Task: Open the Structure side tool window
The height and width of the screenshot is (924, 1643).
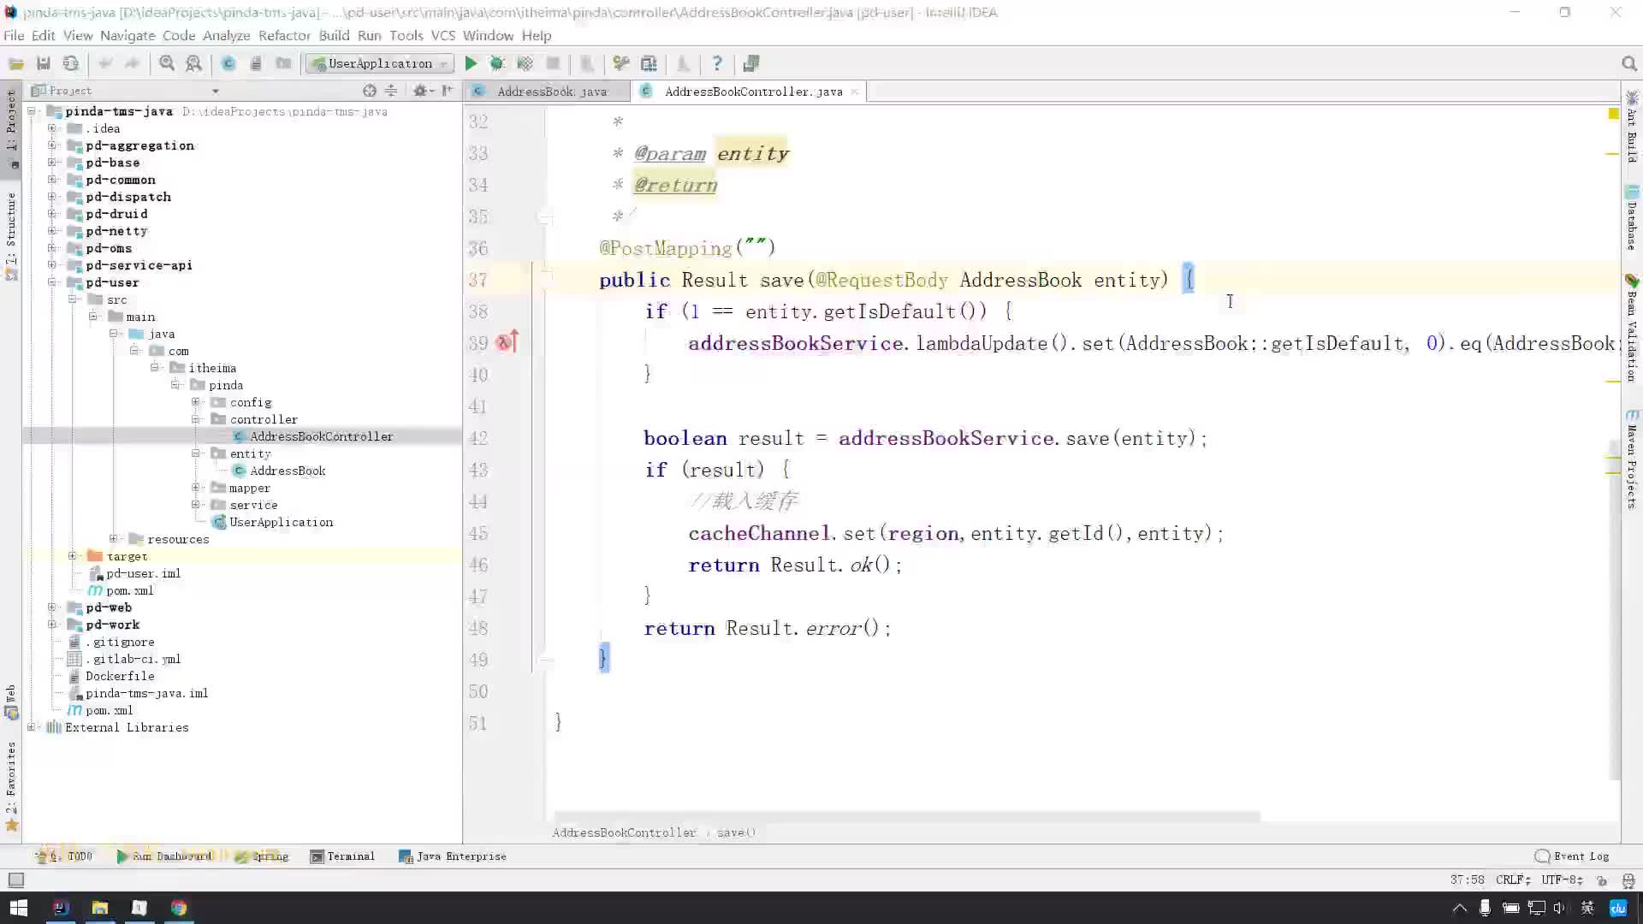Action: coord(11,237)
